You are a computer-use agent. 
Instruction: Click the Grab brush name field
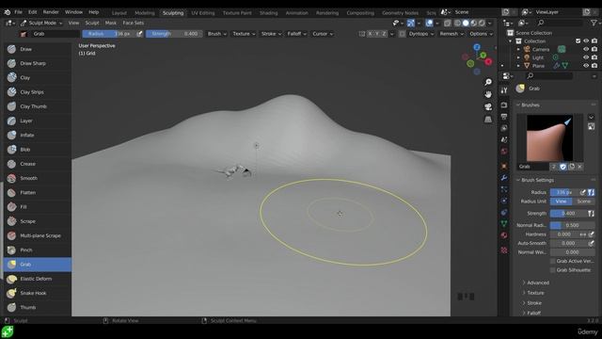tap(533, 167)
